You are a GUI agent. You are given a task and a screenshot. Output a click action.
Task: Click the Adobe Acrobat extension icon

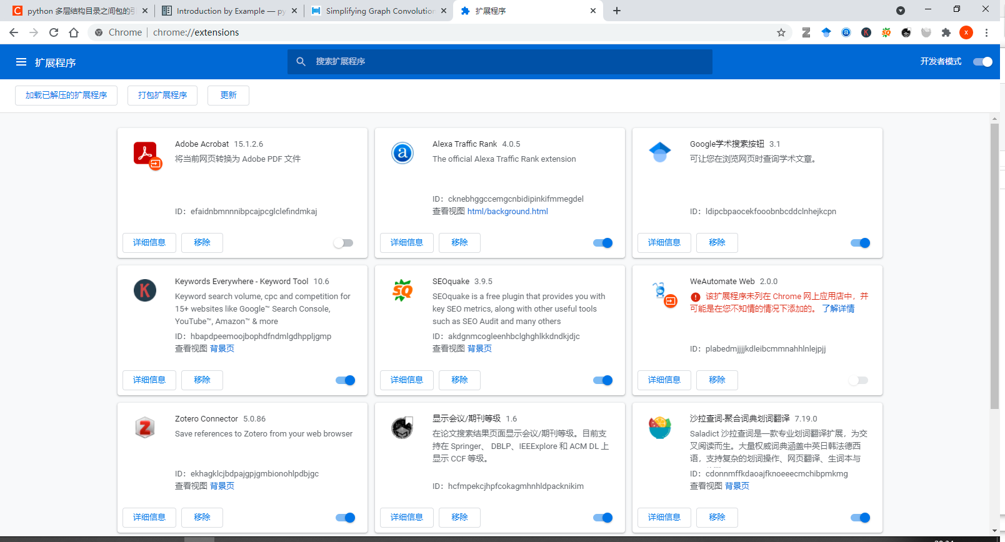(x=147, y=155)
